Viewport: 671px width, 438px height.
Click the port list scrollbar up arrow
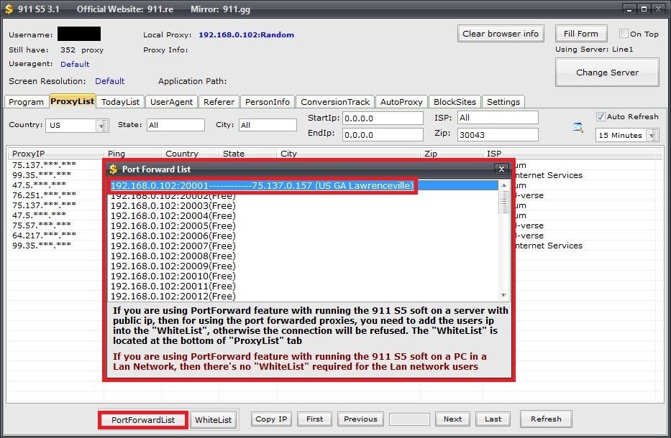point(503,185)
